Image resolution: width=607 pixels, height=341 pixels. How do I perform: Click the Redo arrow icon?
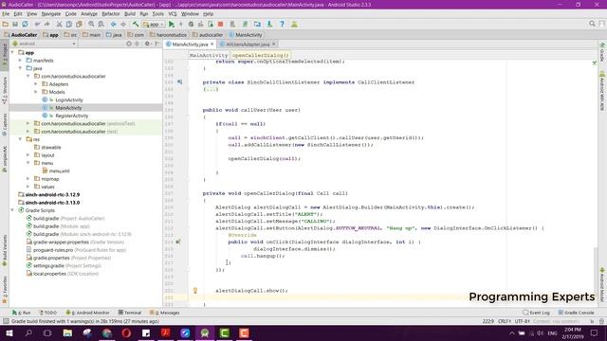[47, 24]
